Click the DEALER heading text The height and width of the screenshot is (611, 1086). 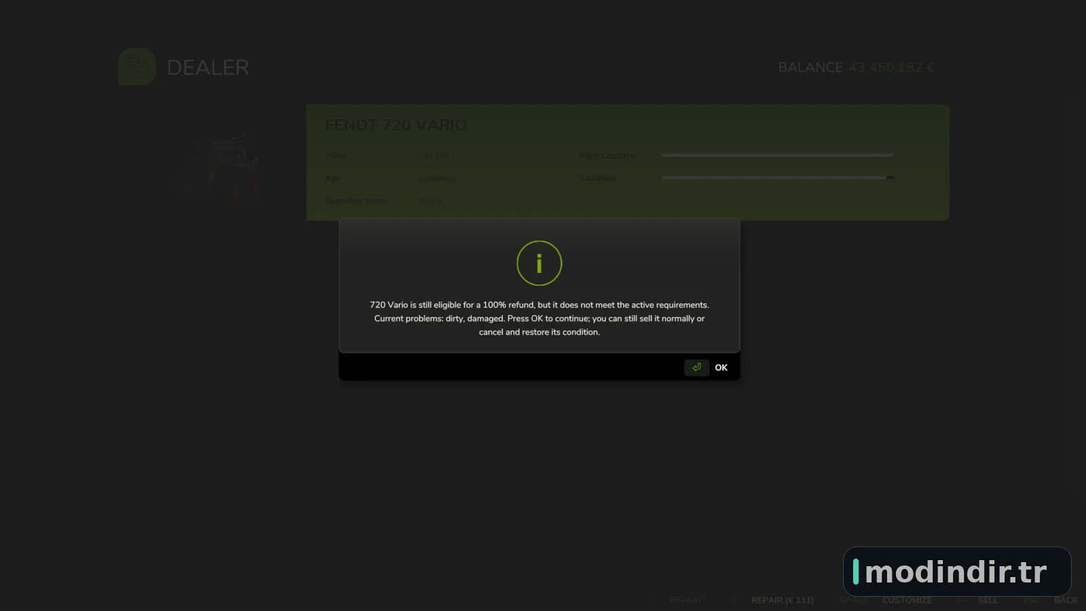(208, 67)
